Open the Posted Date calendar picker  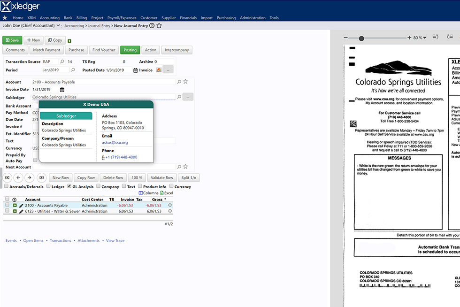coord(135,70)
